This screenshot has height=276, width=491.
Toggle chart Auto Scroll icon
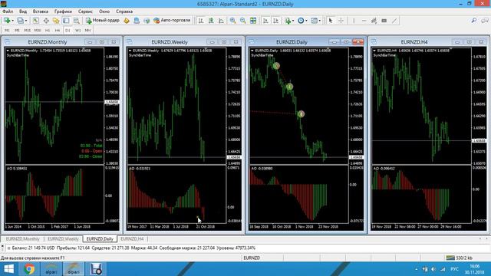click(x=265, y=21)
